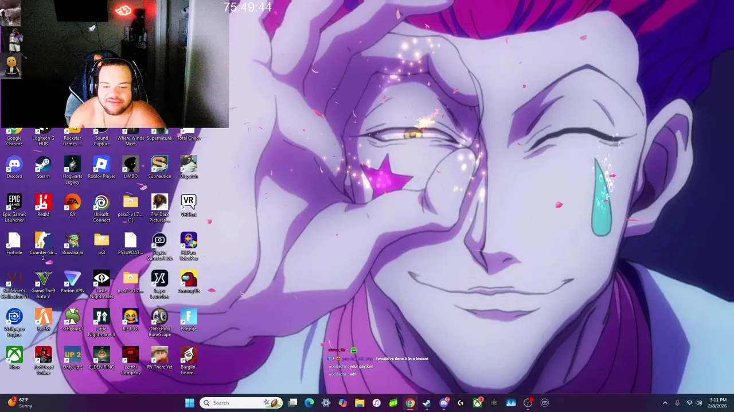Open Microsoft Edge from the taskbar
The width and height of the screenshot is (734, 412).
point(309,403)
